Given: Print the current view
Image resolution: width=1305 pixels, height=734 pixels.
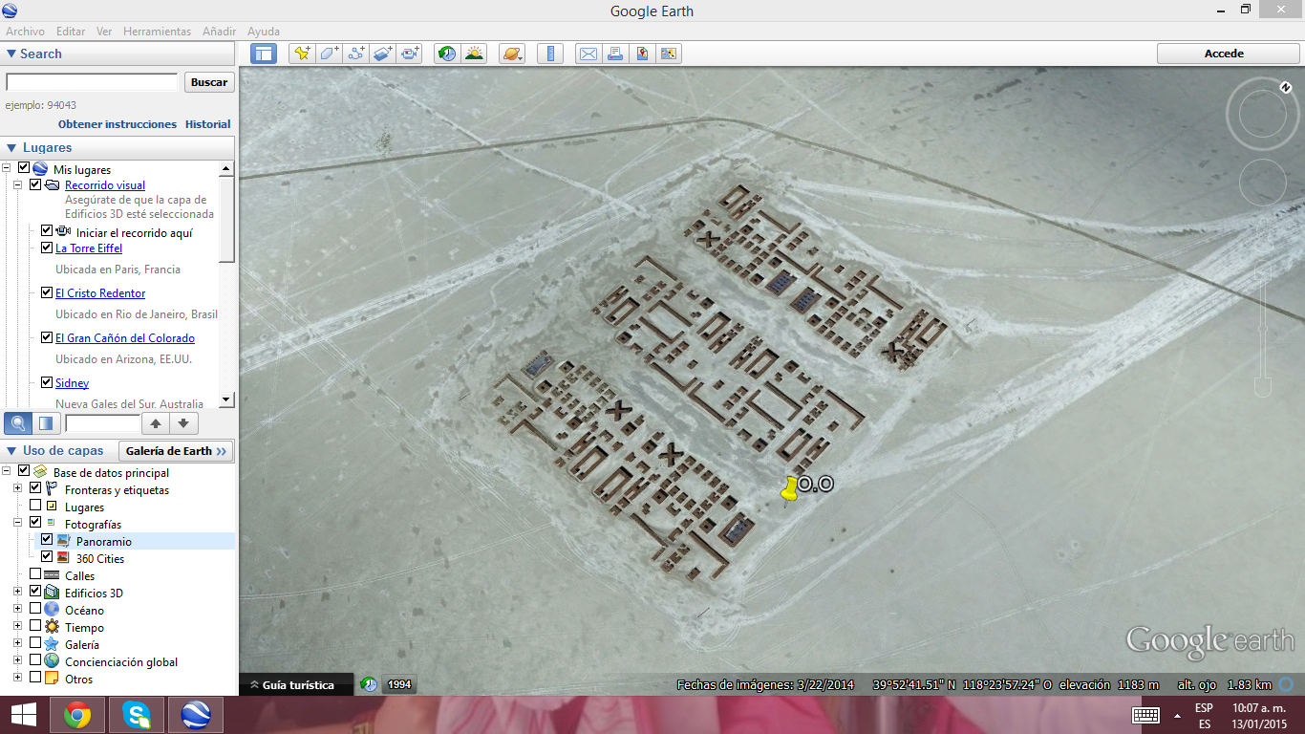Looking at the screenshot, I should pyautogui.click(x=615, y=54).
